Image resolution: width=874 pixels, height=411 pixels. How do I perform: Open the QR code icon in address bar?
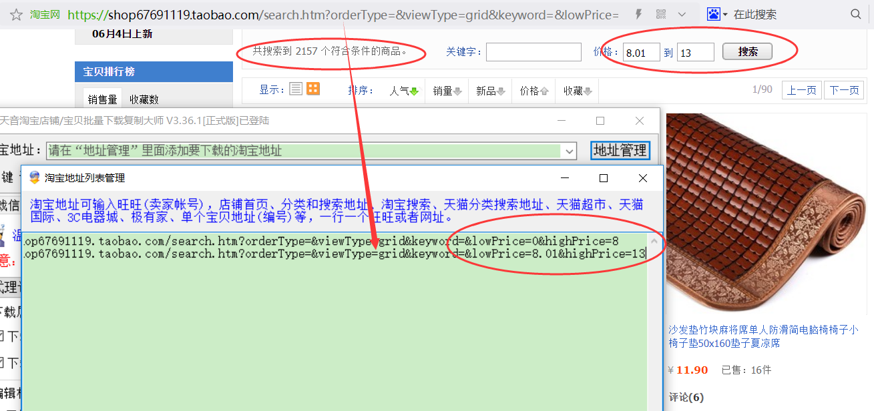tap(661, 15)
